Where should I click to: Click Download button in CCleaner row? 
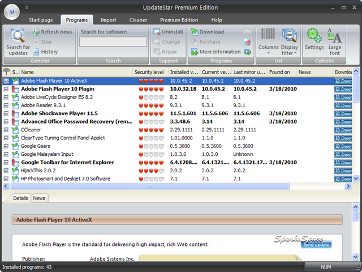tap(343, 130)
